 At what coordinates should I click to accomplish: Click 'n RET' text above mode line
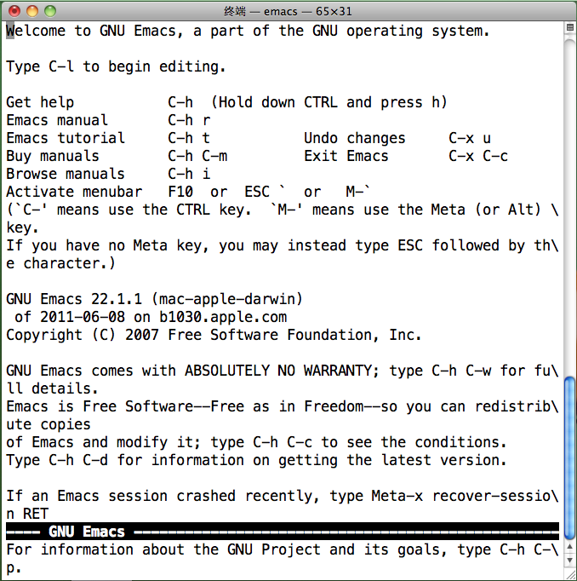click(x=27, y=514)
